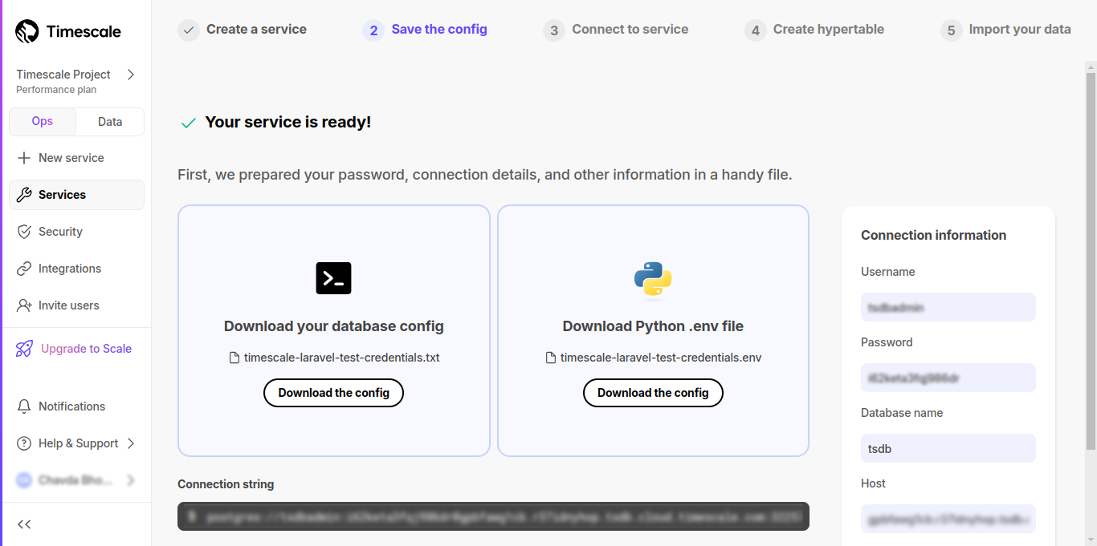Click step 5 number badge
Viewport: 1097px width, 546px height.
(952, 30)
